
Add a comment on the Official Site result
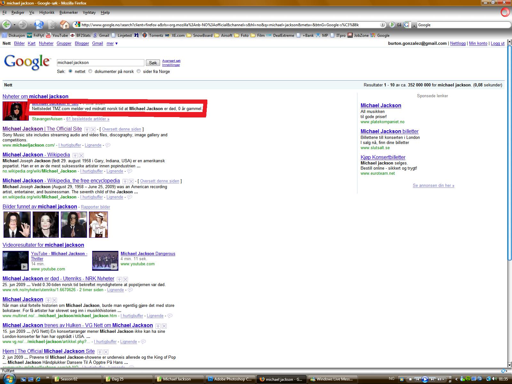[108, 145]
